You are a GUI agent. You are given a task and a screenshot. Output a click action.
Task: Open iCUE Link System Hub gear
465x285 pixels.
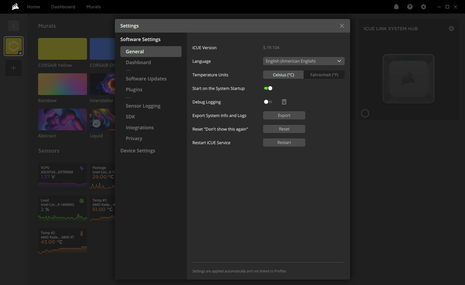[x=451, y=28]
